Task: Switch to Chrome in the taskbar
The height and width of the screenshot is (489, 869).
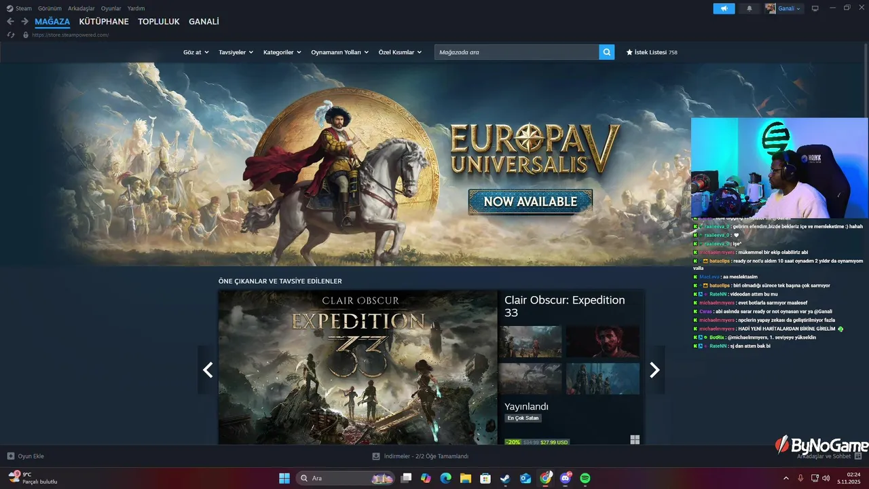Action: 545,478
